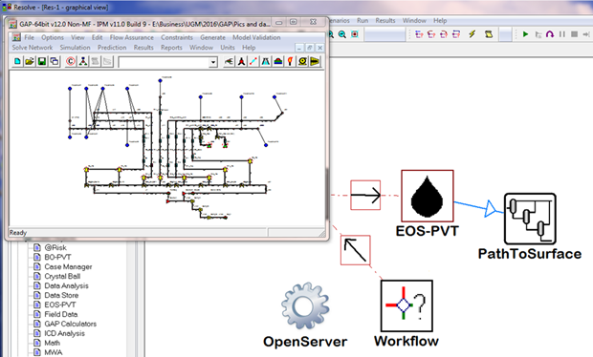Select the EOS-PVT oil drop module

pos(428,196)
